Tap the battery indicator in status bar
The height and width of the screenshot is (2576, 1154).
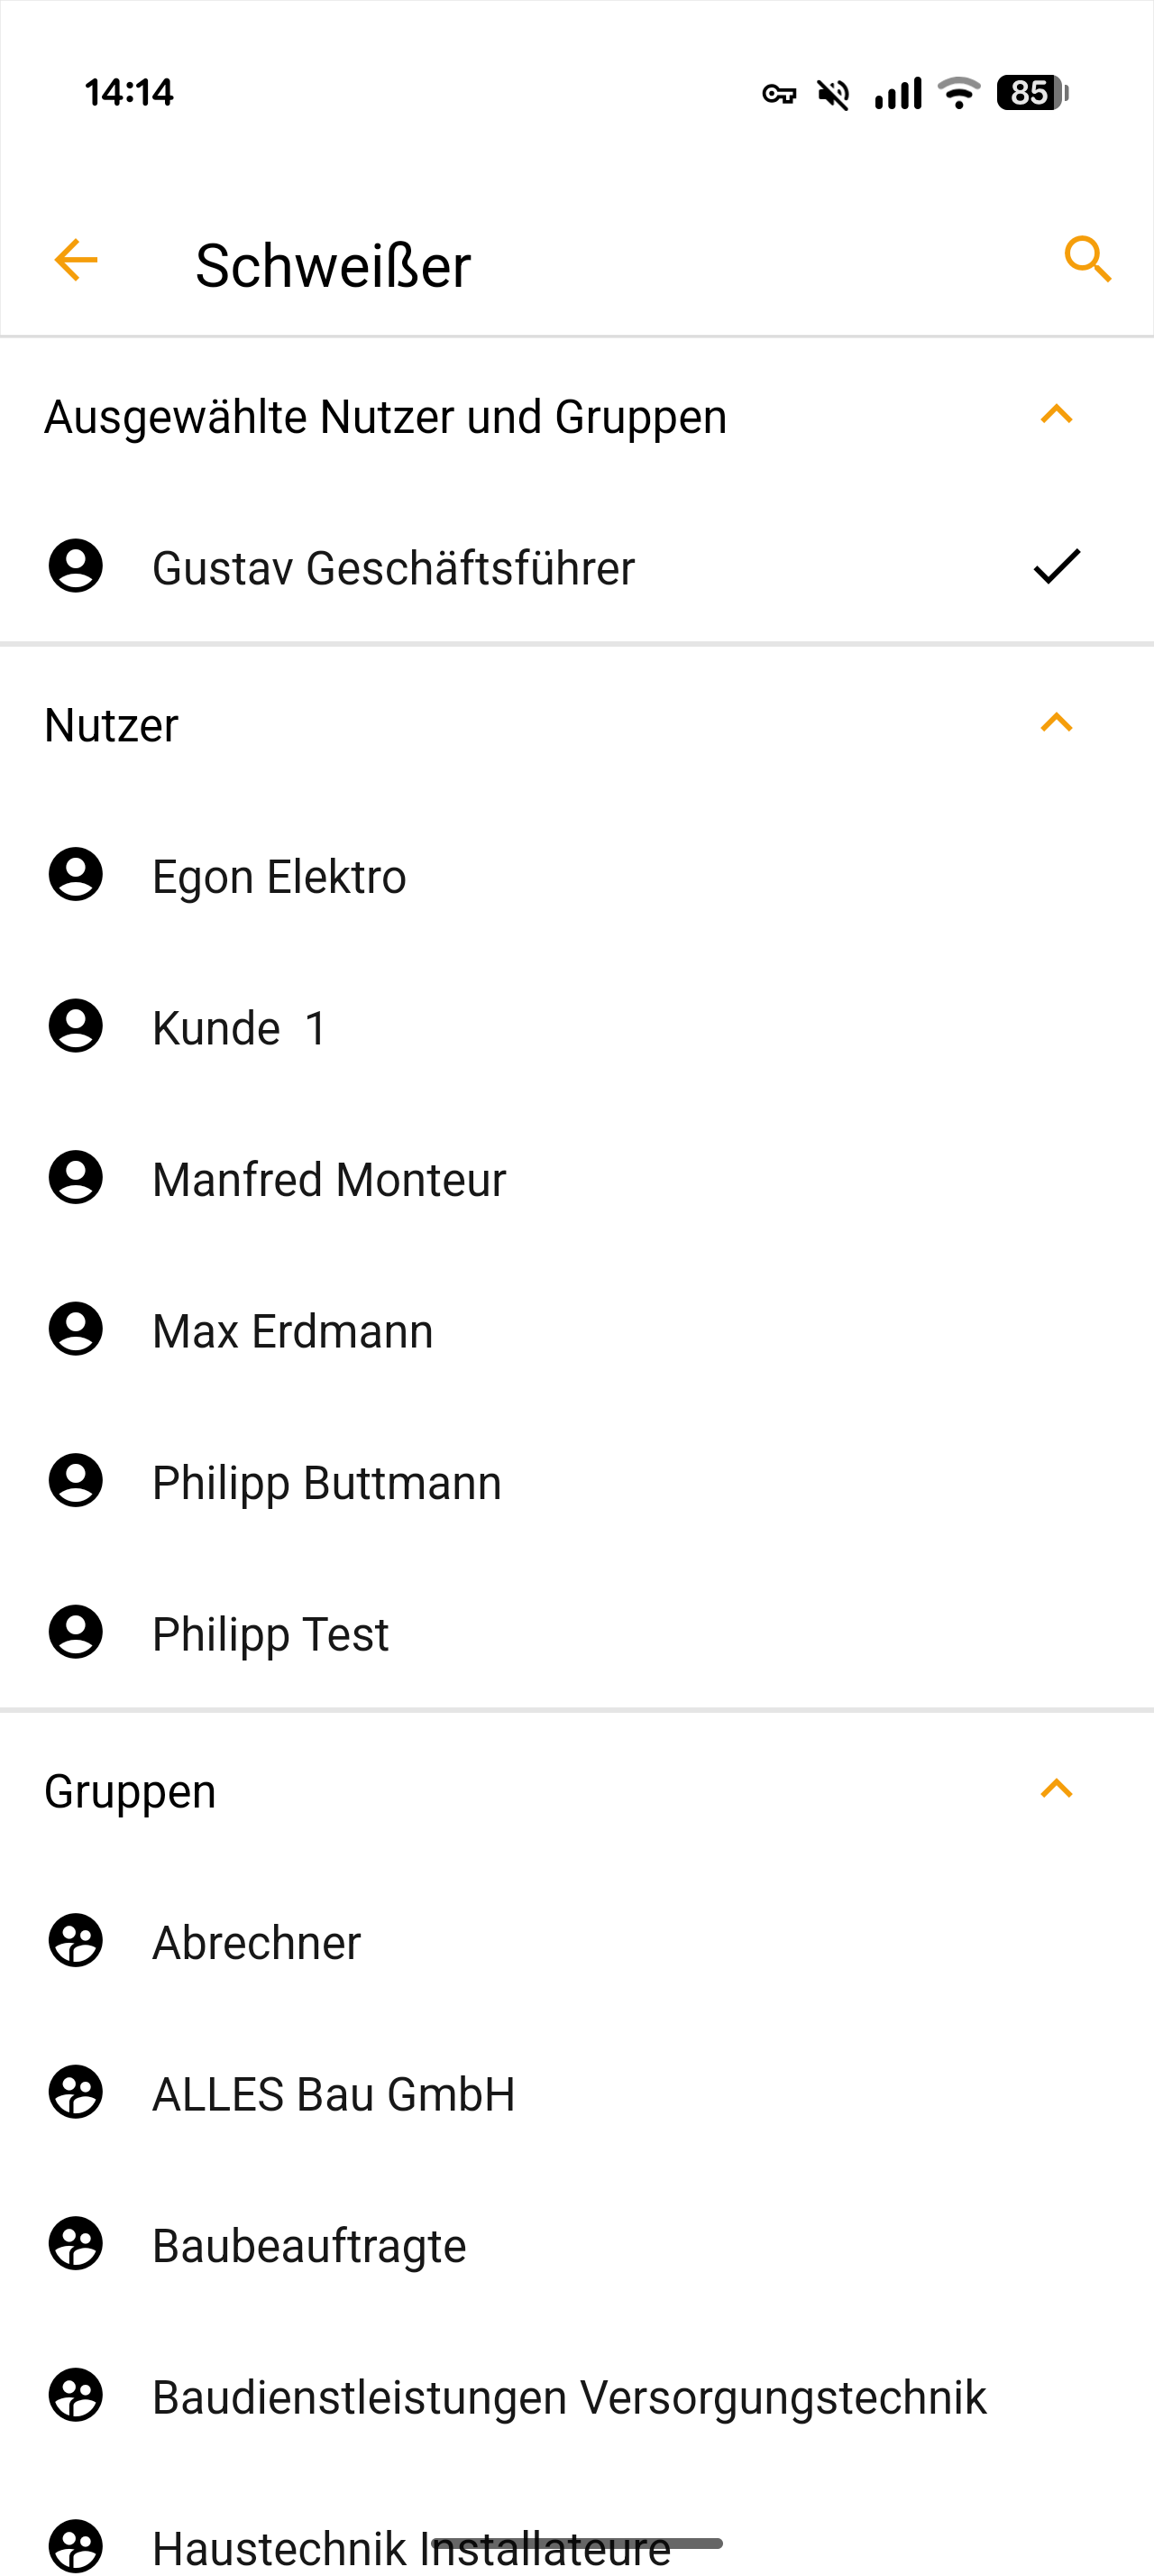(1032, 93)
